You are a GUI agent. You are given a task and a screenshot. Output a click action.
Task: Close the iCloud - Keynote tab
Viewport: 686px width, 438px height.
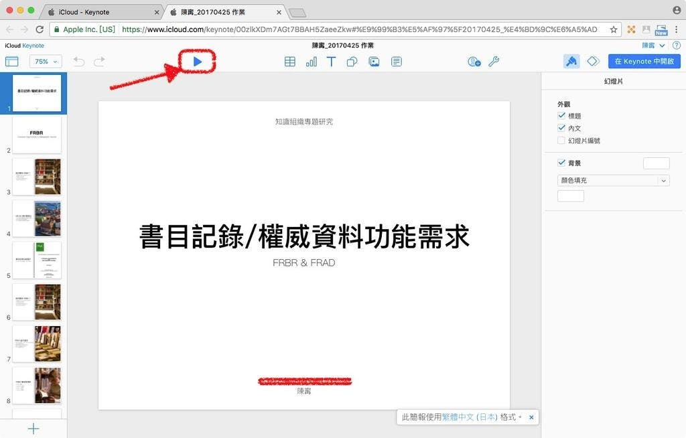click(157, 12)
